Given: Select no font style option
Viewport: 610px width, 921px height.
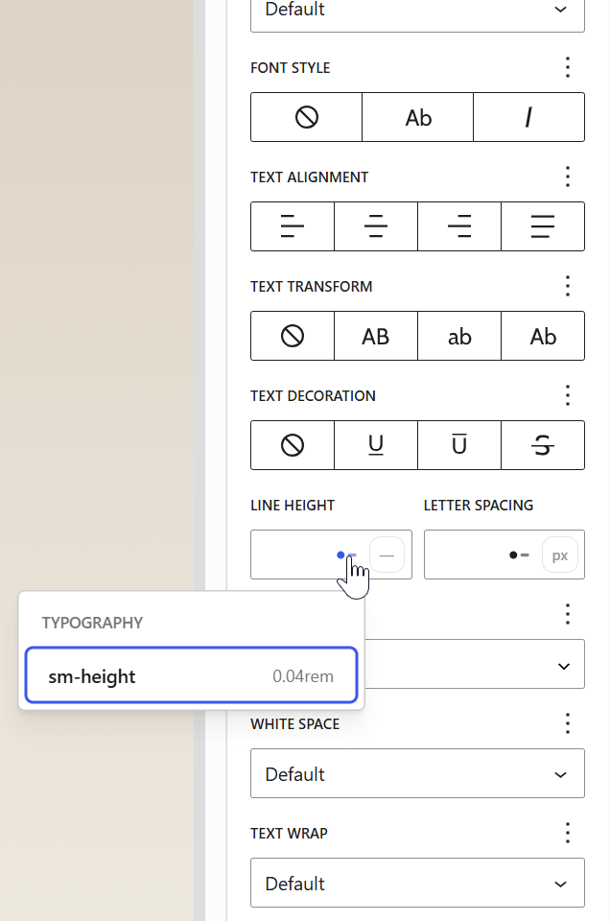Looking at the screenshot, I should (x=307, y=117).
